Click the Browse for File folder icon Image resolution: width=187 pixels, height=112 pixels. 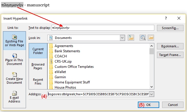(x=151, y=38)
